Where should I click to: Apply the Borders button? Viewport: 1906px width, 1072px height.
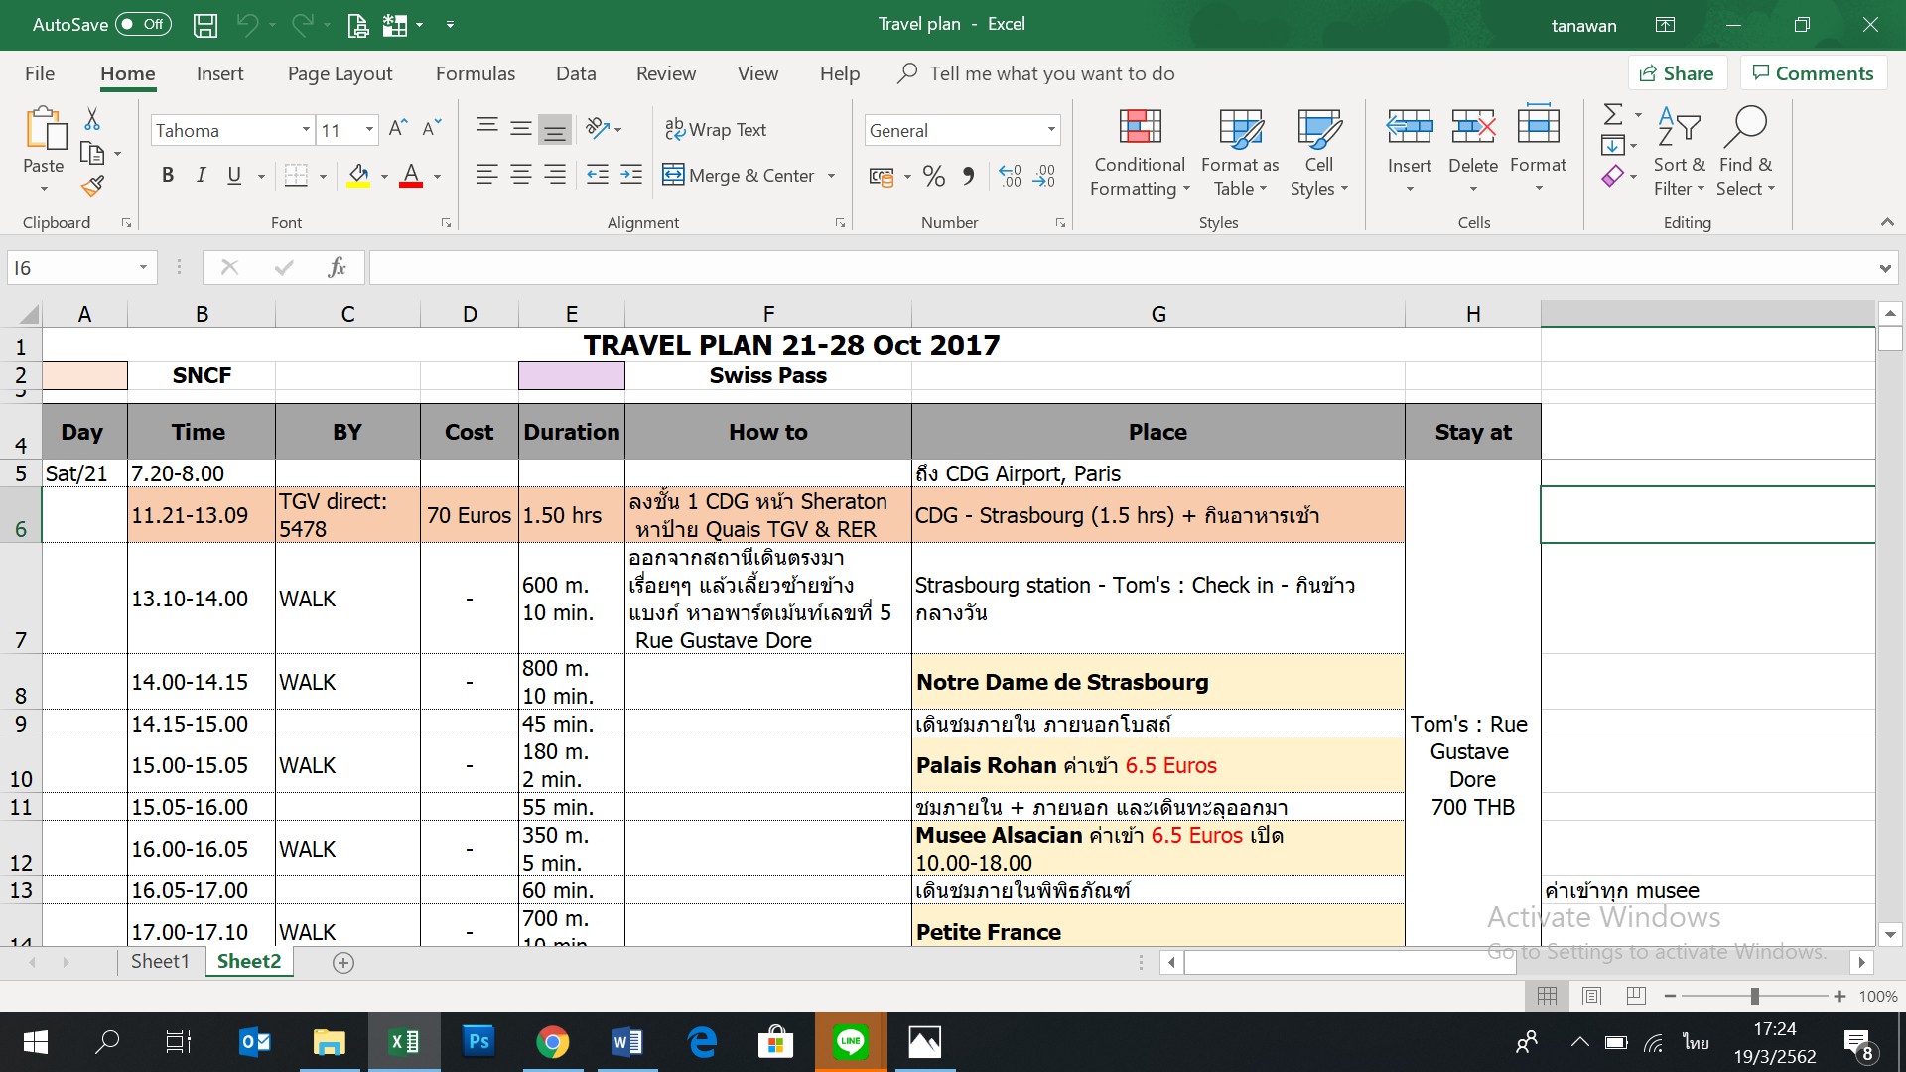[296, 176]
